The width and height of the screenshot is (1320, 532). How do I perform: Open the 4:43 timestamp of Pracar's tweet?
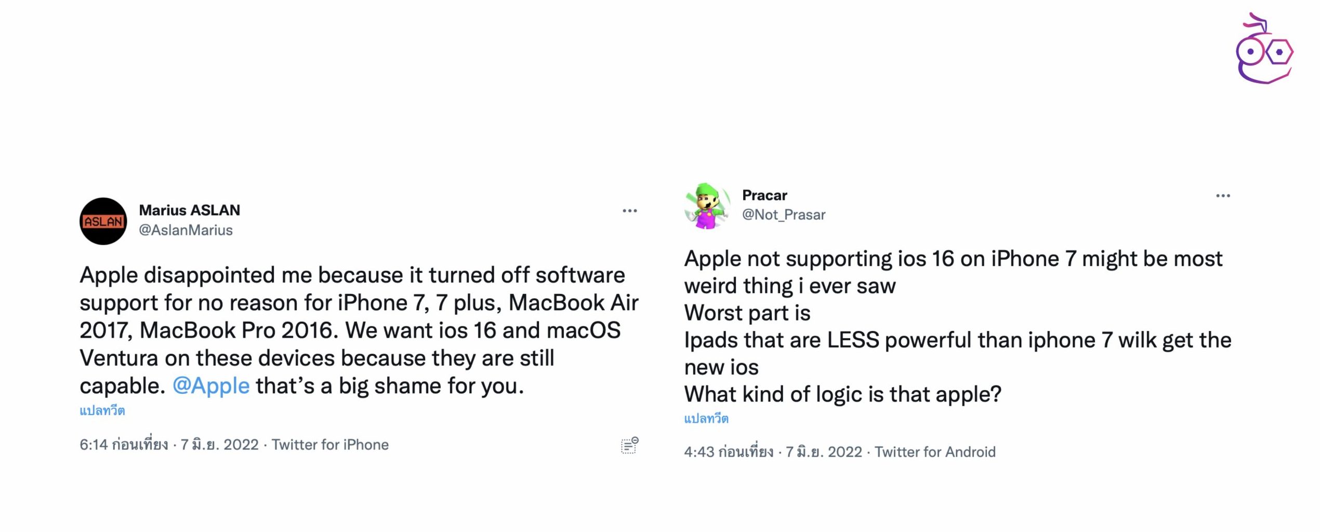(728, 452)
